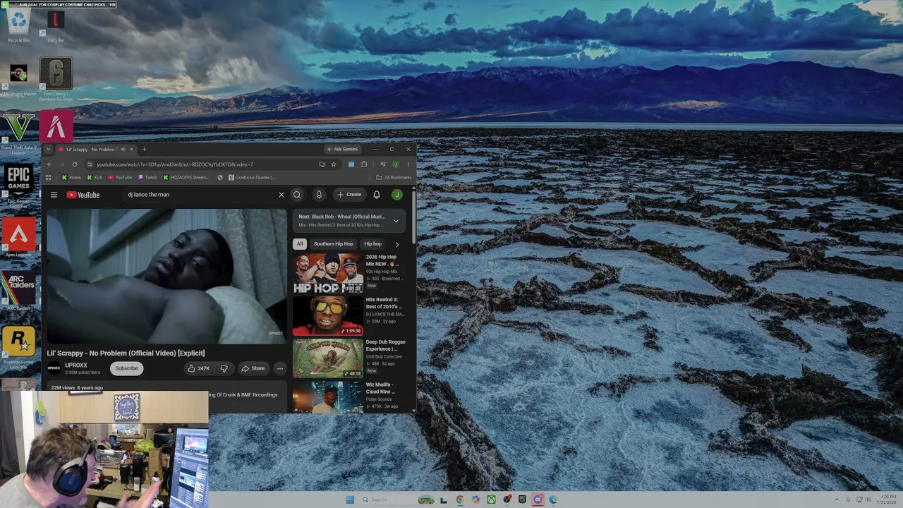Select the Southern Hip Hop filter chip
The width and height of the screenshot is (903, 508).
[334, 244]
